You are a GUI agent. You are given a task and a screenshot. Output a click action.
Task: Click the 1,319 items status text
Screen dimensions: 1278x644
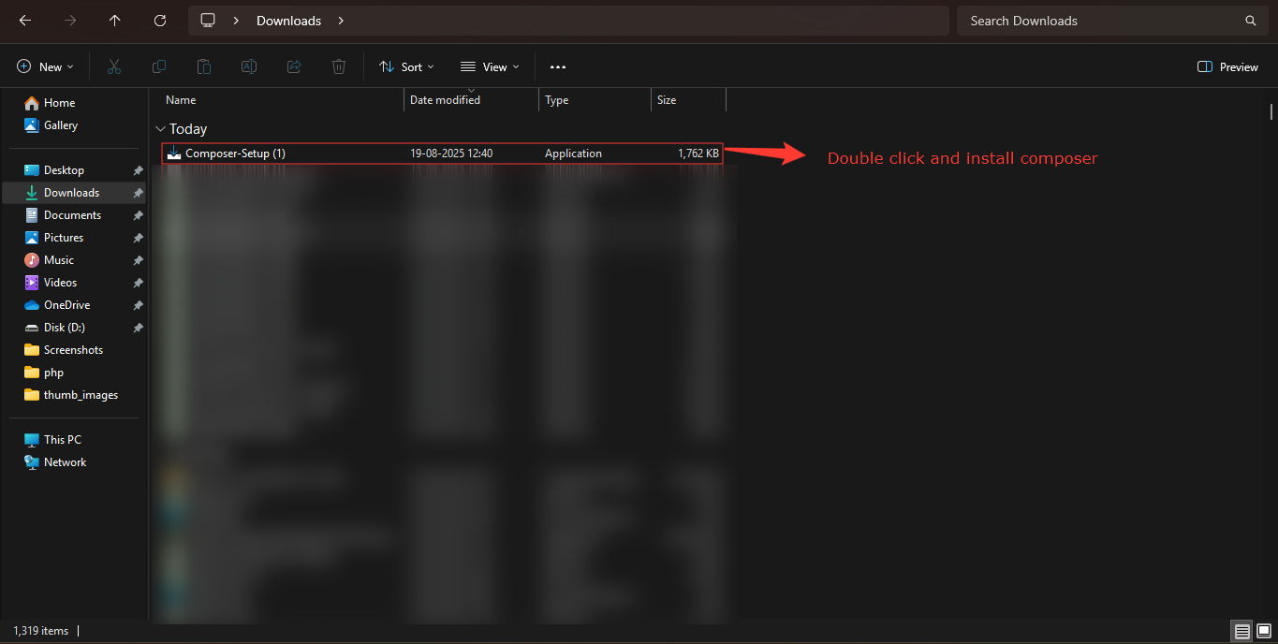pyautogui.click(x=41, y=631)
